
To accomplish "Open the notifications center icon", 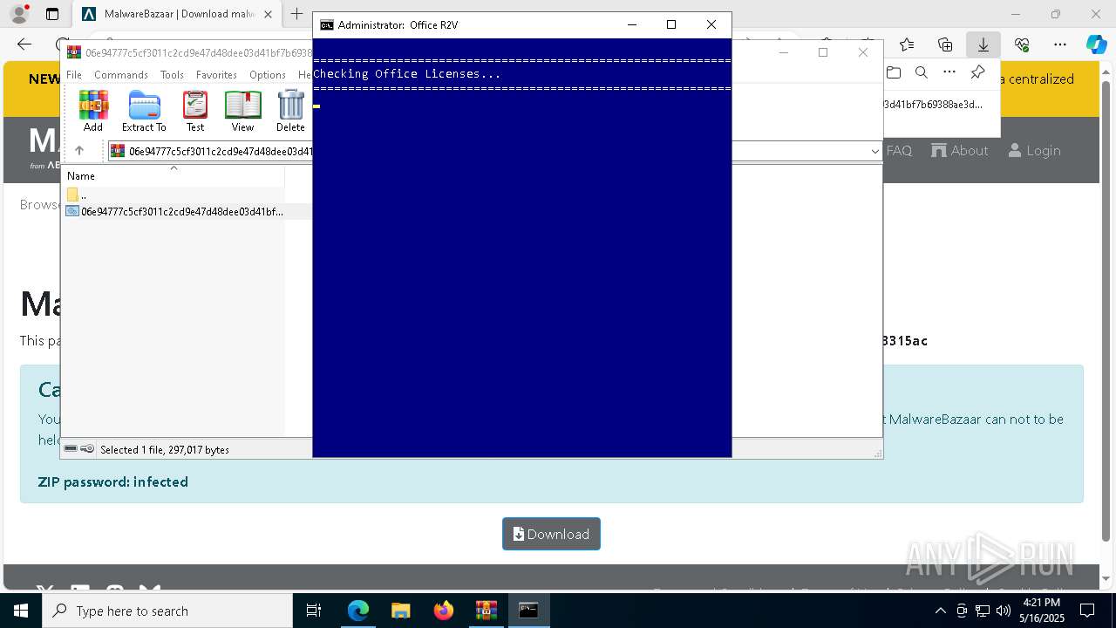I will tap(1087, 611).
